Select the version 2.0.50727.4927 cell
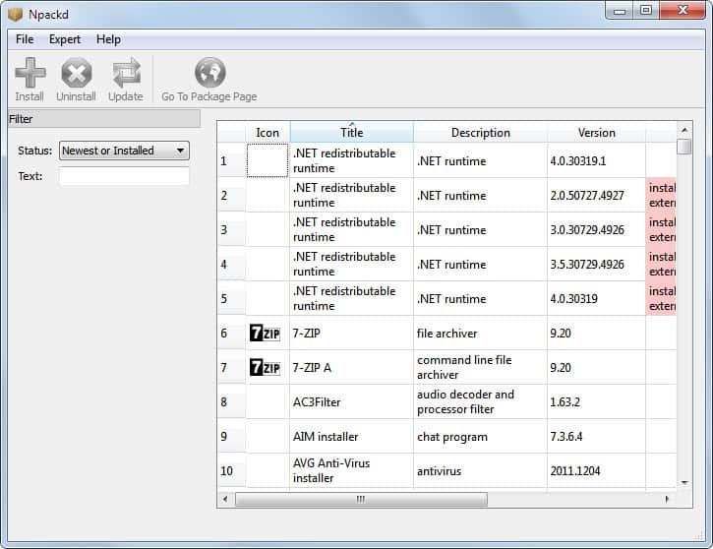 coord(596,195)
